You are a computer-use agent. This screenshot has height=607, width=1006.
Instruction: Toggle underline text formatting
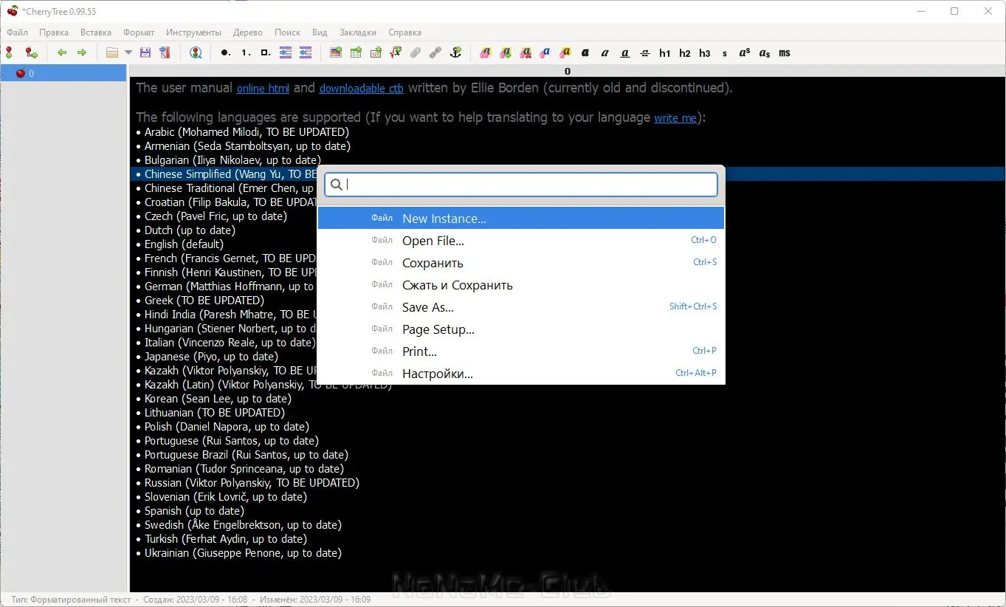pos(625,53)
